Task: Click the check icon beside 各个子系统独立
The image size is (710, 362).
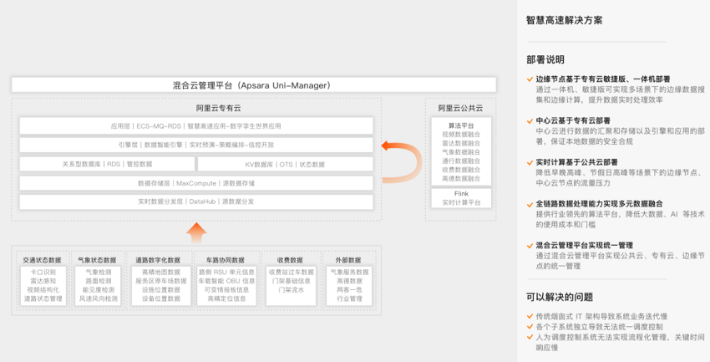Action: [x=530, y=327]
